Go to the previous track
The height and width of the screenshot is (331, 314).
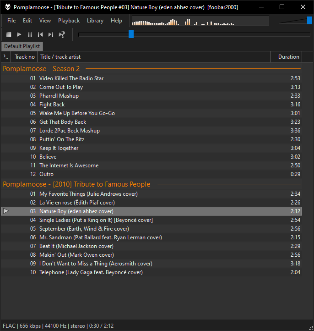[x=40, y=34]
